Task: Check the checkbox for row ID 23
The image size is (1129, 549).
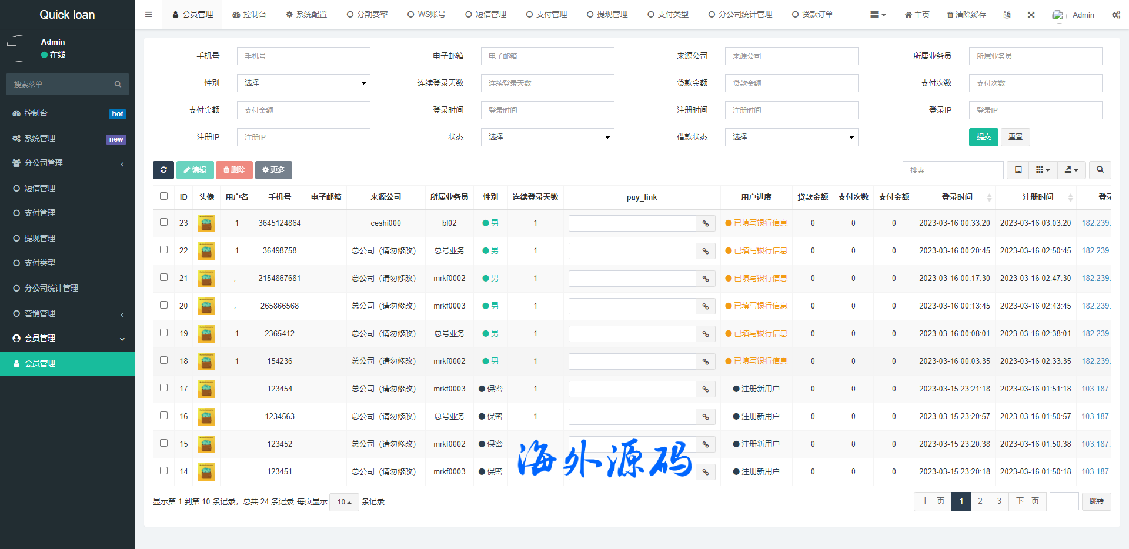Action: [163, 222]
